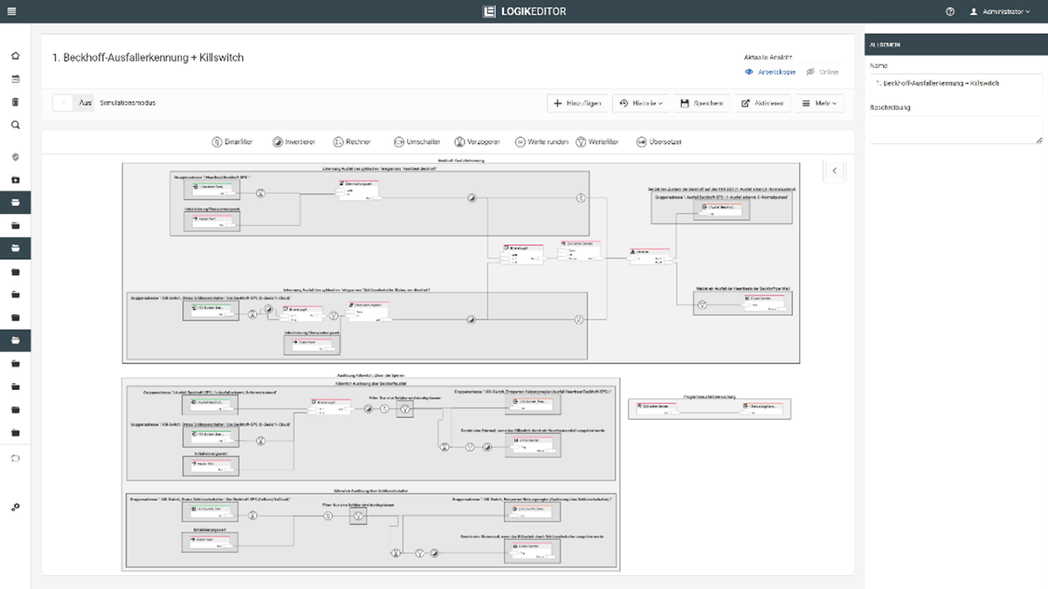Viewport: 1048px width, 589px height.
Task: Collapse the side panel with the chevron arrow
Action: click(x=834, y=171)
